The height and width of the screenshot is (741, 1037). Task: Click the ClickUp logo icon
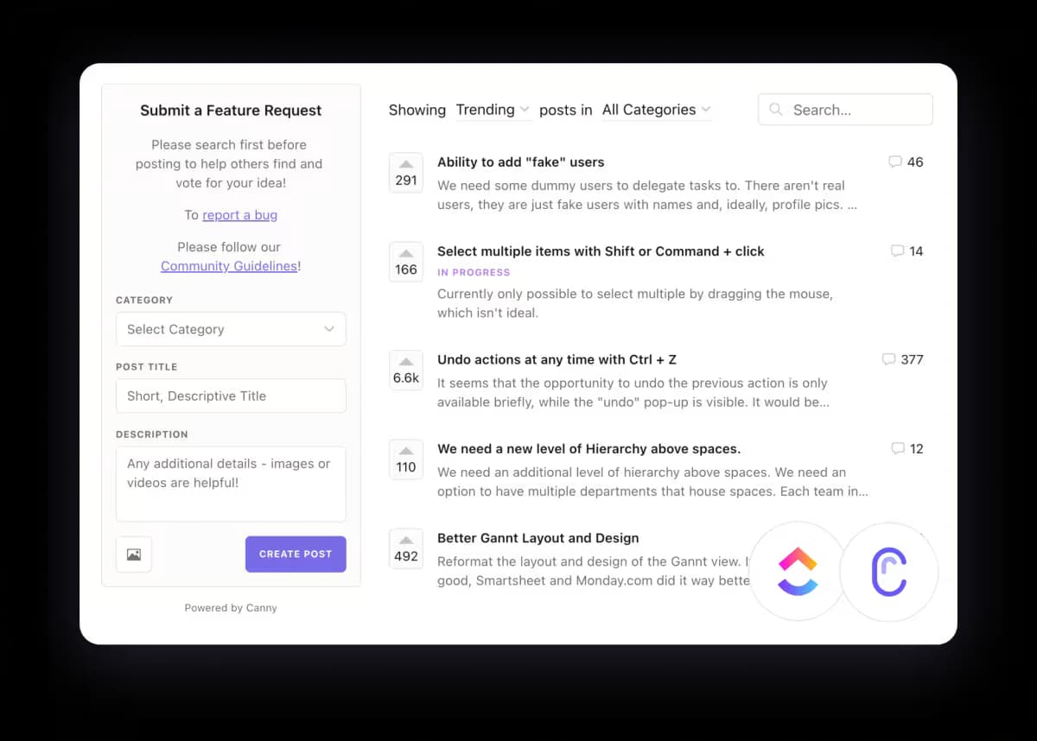point(798,571)
